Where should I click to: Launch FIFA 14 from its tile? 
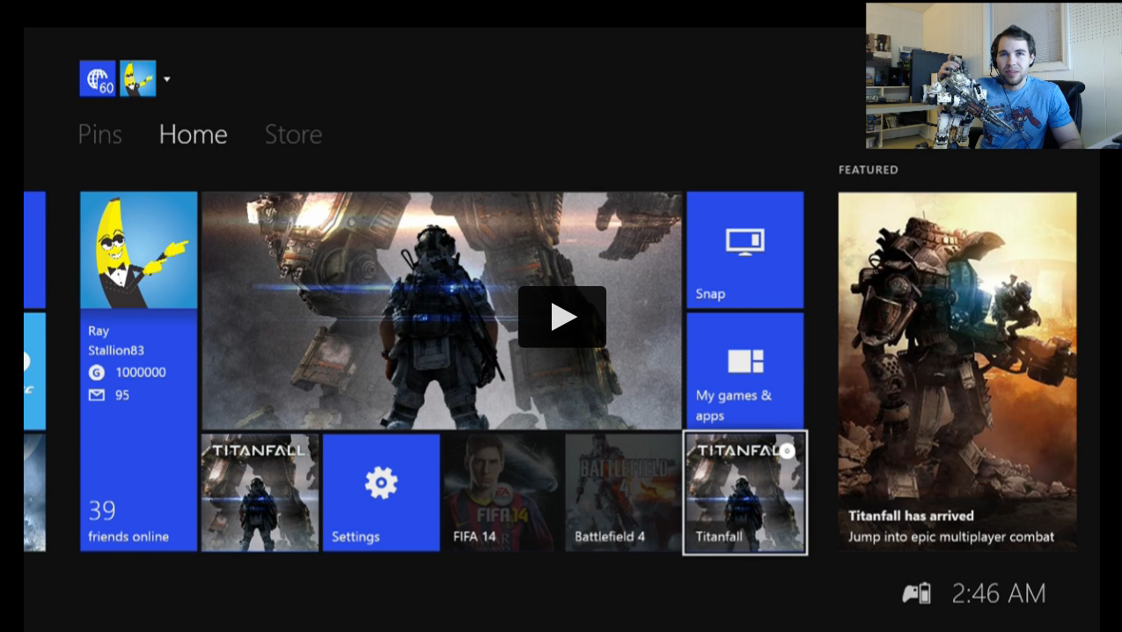502,491
